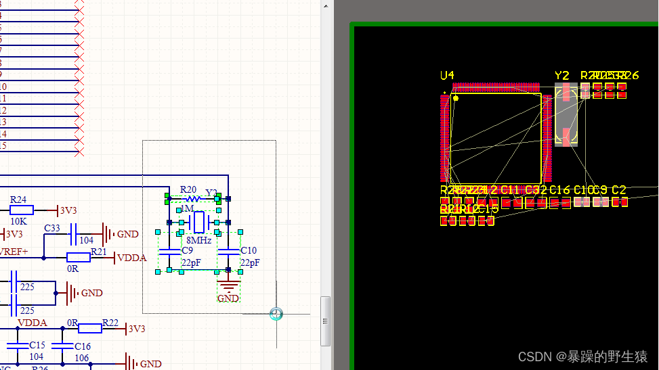This screenshot has width=659, height=370.
Task: Click the C16 capacitor symbol in schematic
Action: [x=62, y=346]
